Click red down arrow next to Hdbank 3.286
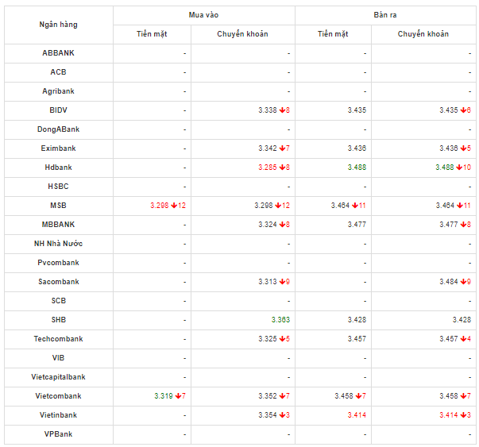479x447 pixels. [x=281, y=168]
